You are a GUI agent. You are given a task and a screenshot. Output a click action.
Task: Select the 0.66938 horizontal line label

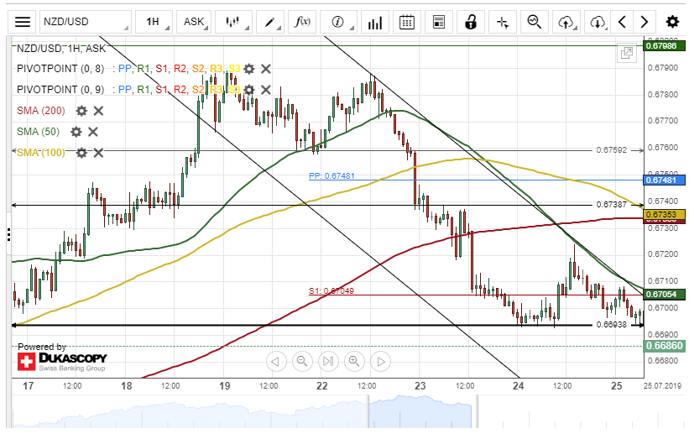[611, 325]
